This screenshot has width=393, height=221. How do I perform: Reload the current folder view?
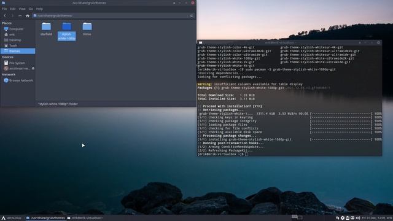[x=192, y=15]
